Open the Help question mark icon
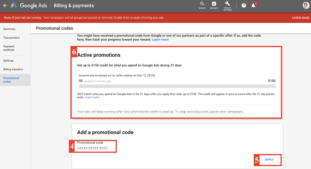The height and width of the screenshot is (169, 311). coord(244,5)
